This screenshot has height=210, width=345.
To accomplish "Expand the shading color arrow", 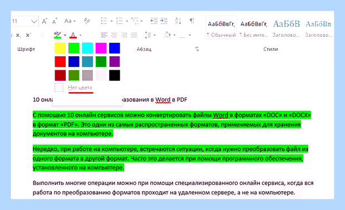I will click(x=175, y=35).
